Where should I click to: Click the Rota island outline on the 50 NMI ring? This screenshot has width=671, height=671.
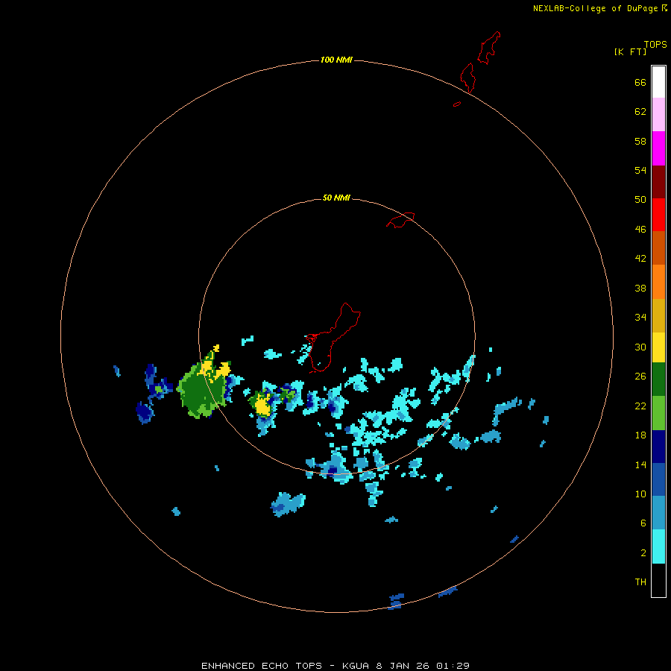coord(400,220)
